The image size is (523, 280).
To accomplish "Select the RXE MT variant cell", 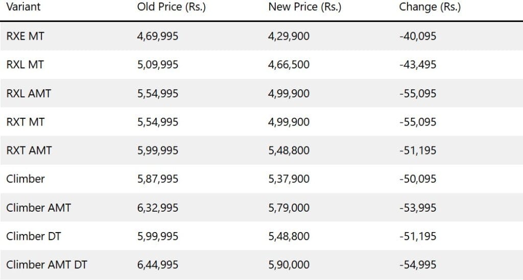I will (x=25, y=36).
